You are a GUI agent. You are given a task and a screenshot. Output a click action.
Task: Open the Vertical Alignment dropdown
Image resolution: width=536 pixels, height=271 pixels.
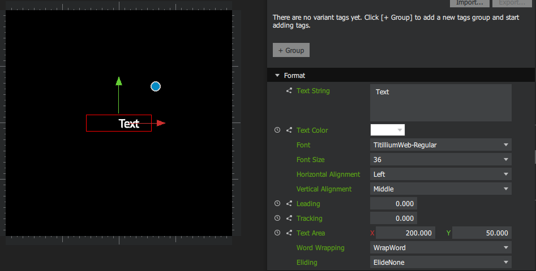pyautogui.click(x=440, y=189)
